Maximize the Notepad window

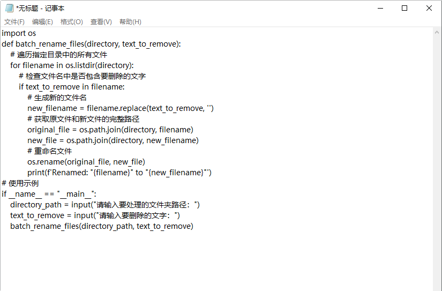tap(404, 8)
